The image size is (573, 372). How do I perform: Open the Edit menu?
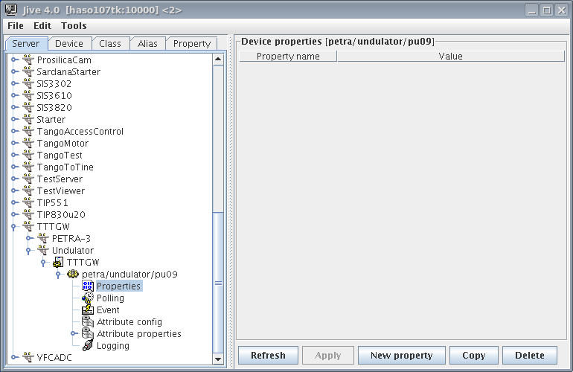click(42, 25)
